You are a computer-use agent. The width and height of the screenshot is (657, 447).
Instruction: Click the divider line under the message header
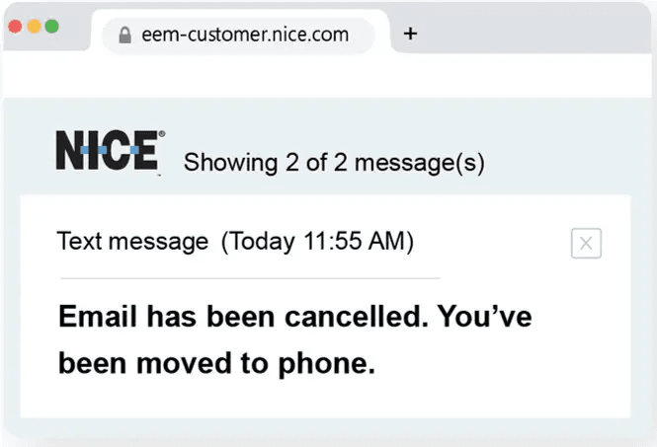point(249,278)
